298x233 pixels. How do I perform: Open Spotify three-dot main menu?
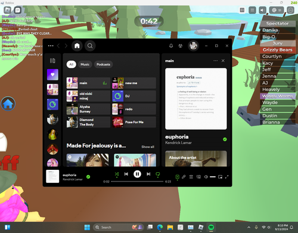coord(51,46)
